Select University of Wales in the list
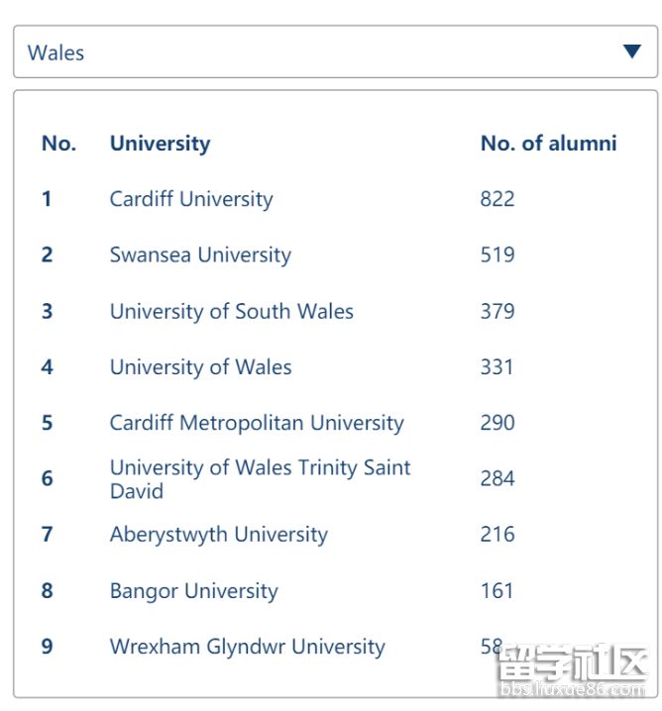Image resolution: width=662 pixels, height=711 pixels. pos(200,367)
